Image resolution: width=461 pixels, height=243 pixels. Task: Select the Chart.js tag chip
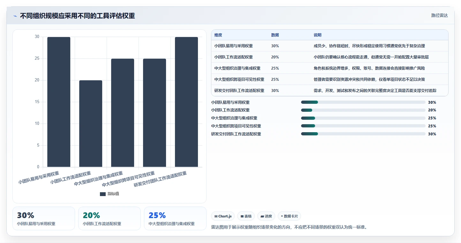point(223,216)
